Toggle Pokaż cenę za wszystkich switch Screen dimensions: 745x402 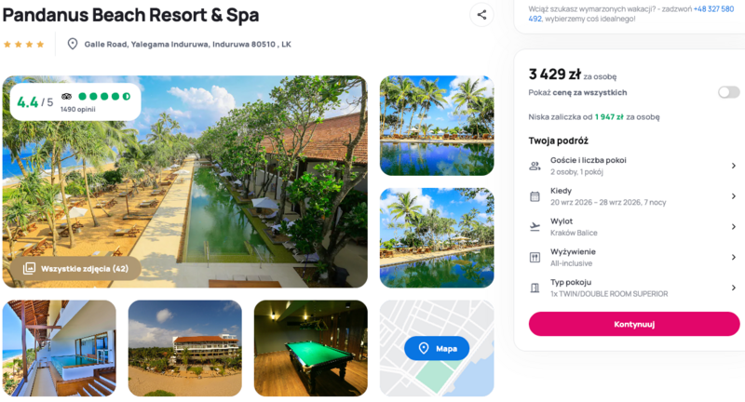point(728,92)
